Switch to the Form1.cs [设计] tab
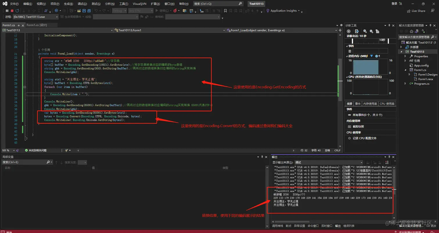This screenshot has width=439, height=233. 37,25
